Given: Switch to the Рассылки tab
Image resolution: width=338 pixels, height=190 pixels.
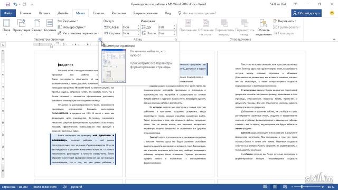Looking at the screenshot, I should pyautogui.click(x=118, y=13).
